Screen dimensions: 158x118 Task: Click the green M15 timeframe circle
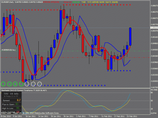point(9,84)
